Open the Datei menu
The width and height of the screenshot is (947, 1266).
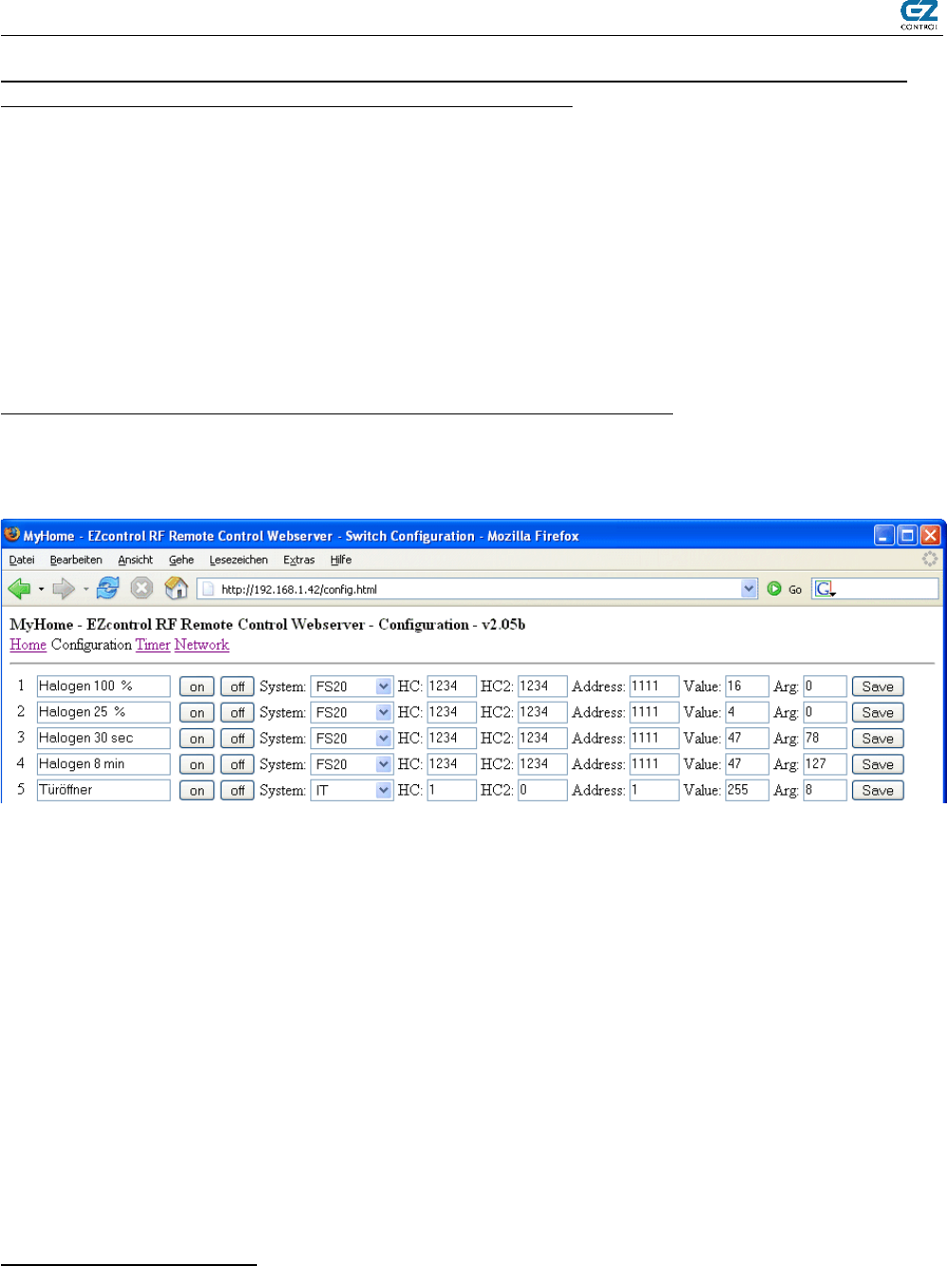point(22,560)
